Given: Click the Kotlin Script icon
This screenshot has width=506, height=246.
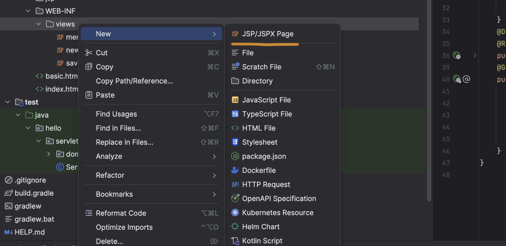Looking at the screenshot, I should (235, 241).
